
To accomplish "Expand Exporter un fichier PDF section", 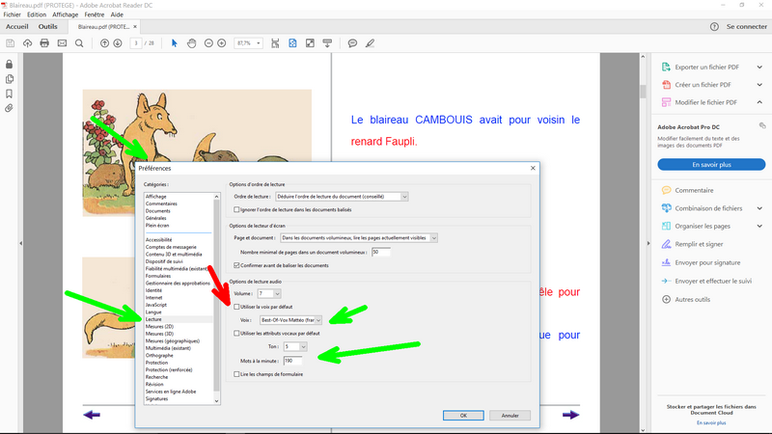I will pyautogui.click(x=759, y=67).
